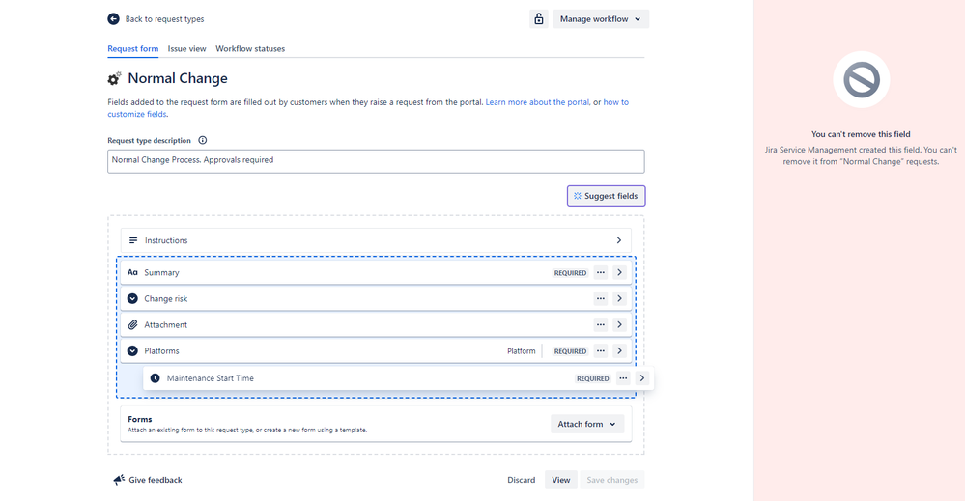Click the Forms section heading

pyautogui.click(x=140, y=419)
